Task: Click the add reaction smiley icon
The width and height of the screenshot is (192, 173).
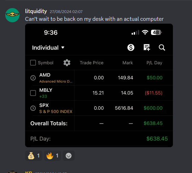Action: (x=69, y=156)
